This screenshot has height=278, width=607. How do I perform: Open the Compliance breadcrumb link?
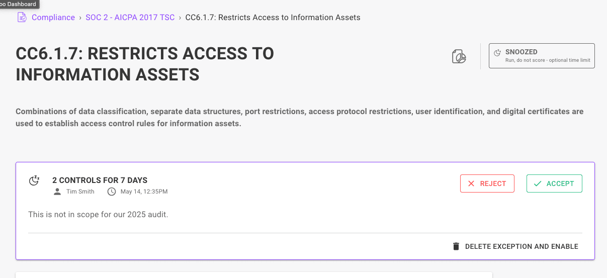click(x=53, y=18)
